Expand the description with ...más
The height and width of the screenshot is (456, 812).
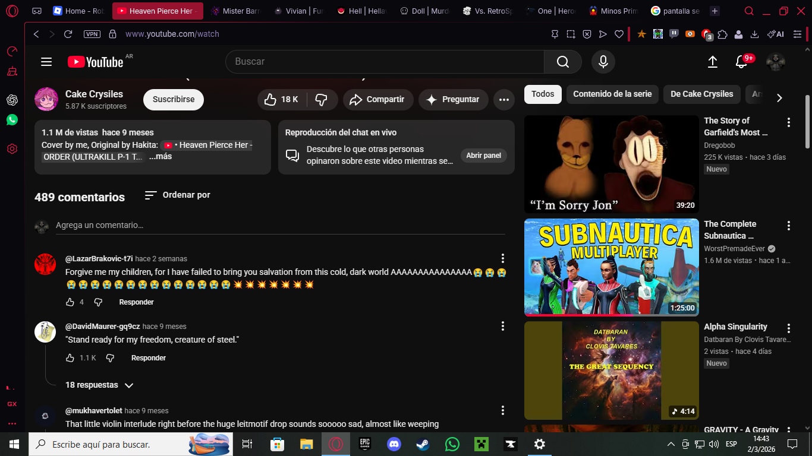pos(160,157)
